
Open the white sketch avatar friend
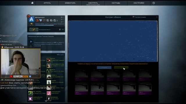click(49, 82)
